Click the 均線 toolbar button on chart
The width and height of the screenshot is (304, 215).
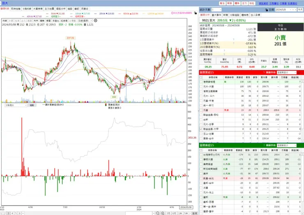pos(5,21)
